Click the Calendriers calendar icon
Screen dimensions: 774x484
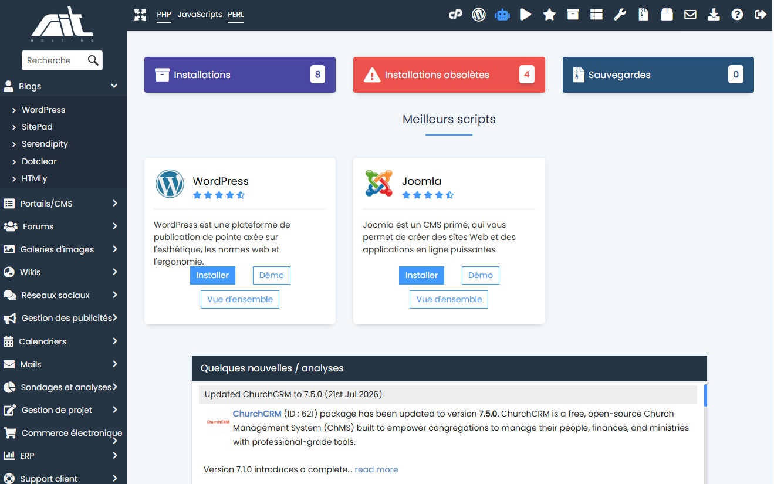coord(8,341)
